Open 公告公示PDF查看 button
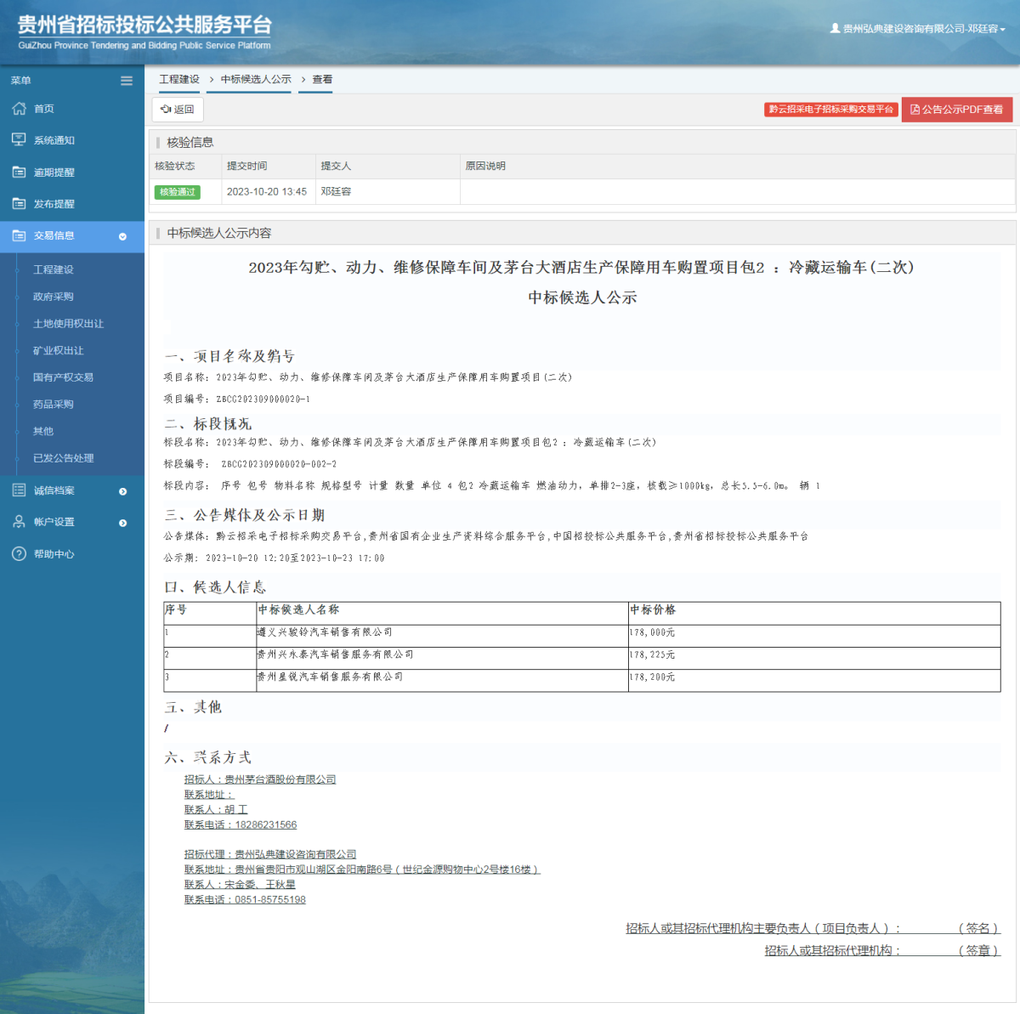Image resolution: width=1020 pixels, height=1014 pixels. coord(957,109)
